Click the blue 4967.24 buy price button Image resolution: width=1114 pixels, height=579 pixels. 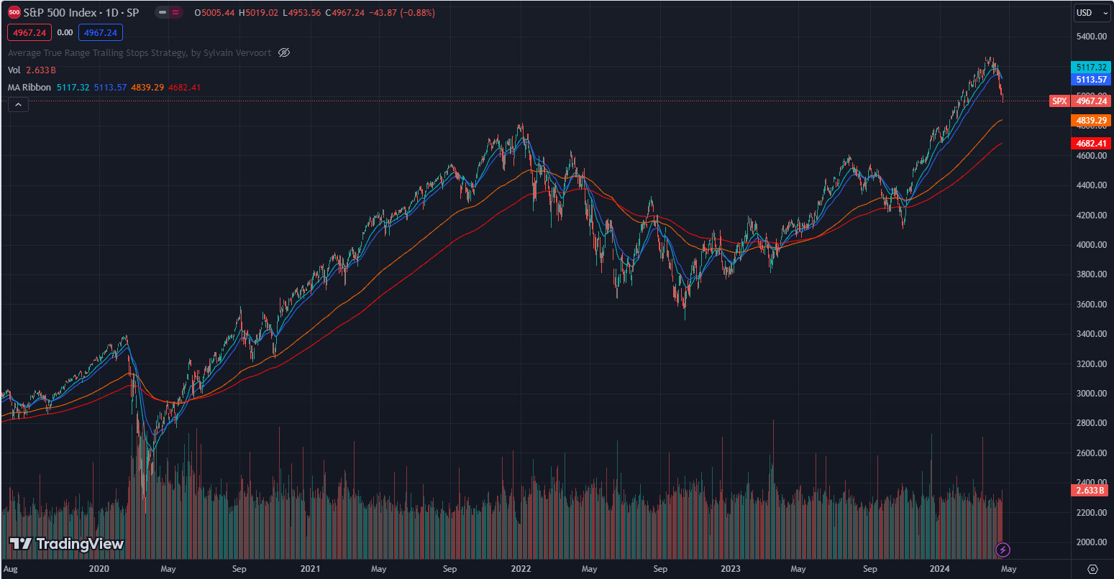pos(101,32)
